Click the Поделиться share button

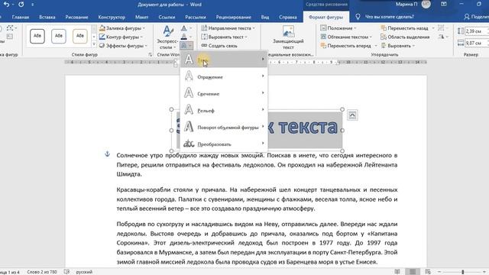[x=477, y=17]
